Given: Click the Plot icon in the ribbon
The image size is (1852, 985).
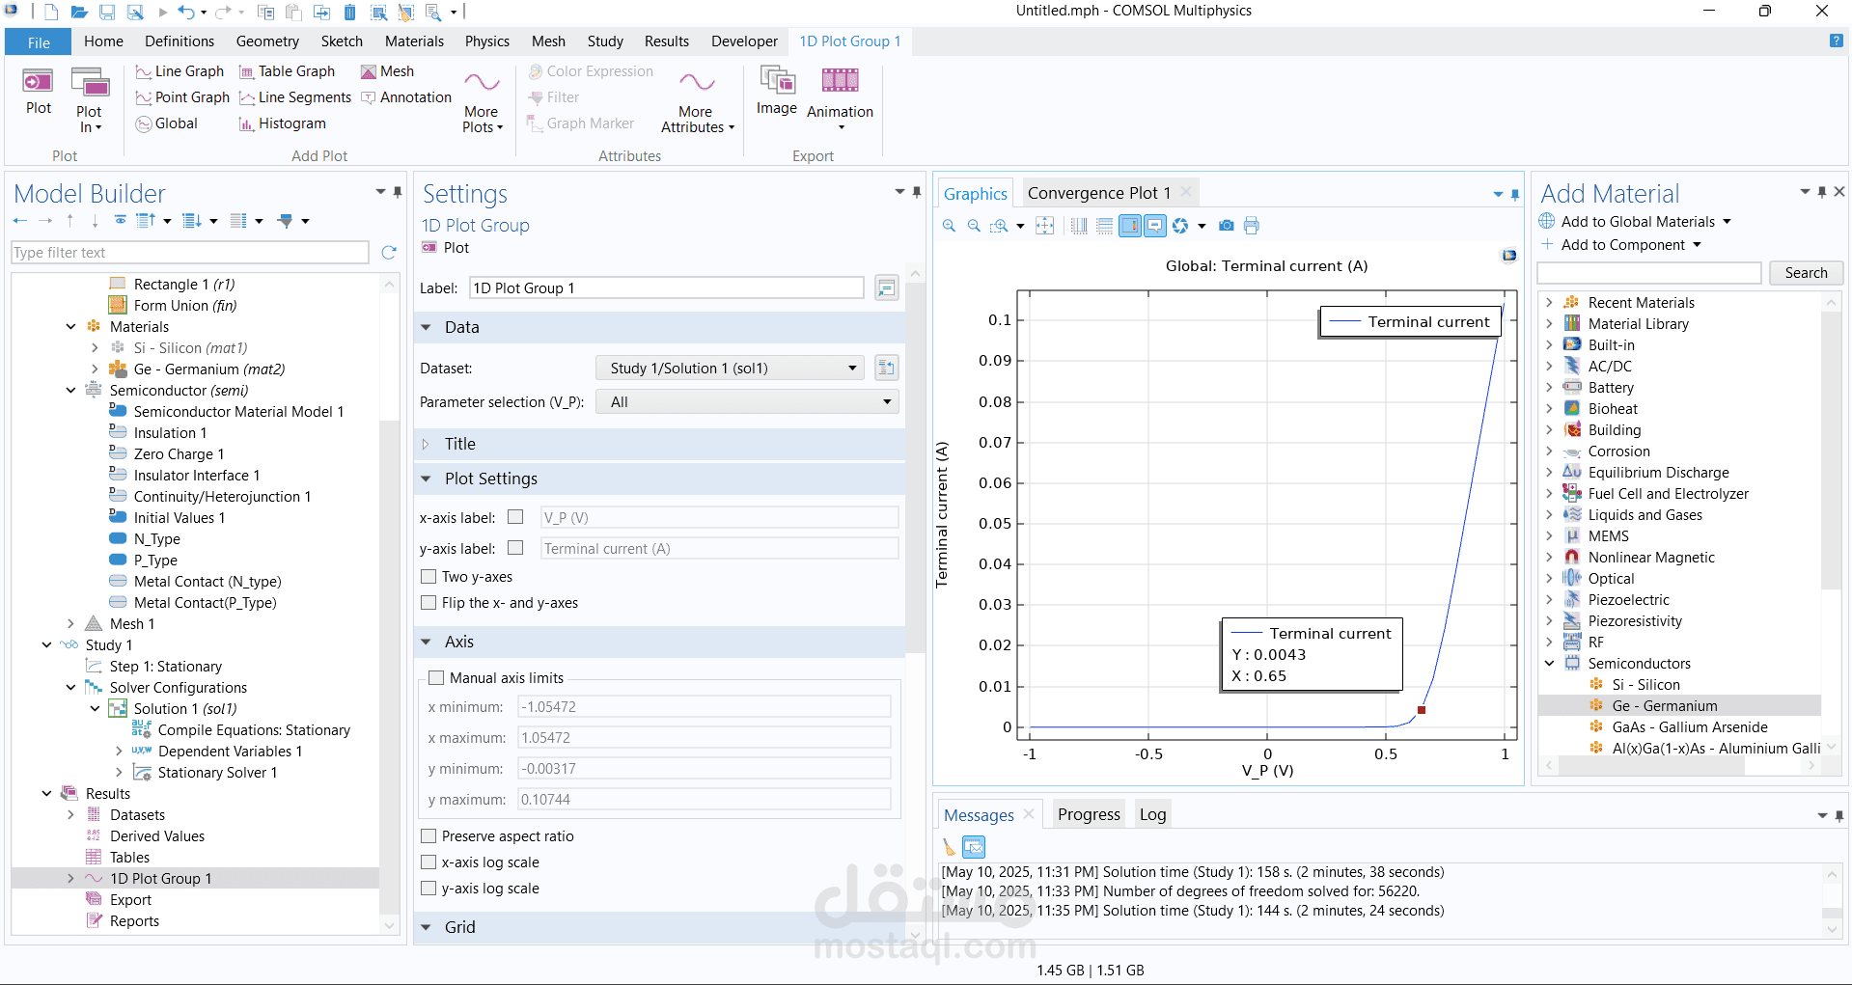Looking at the screenshot, I should click(39, 92).
